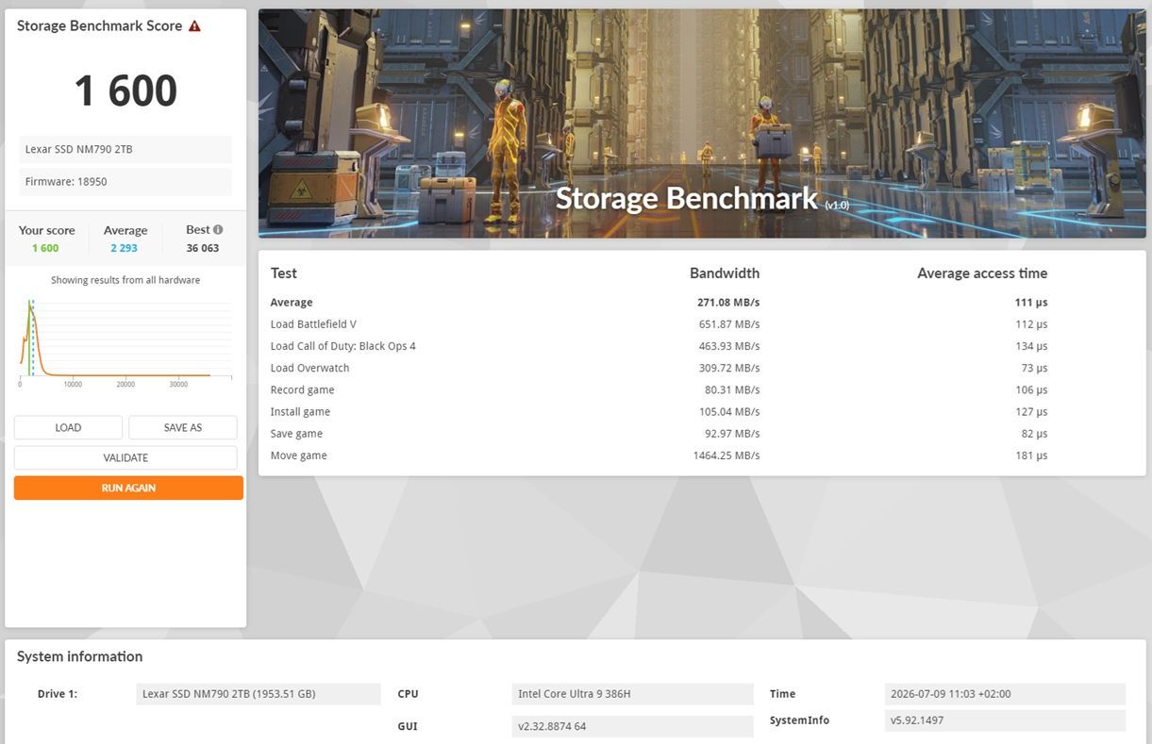The height and width of the screenshot is (744, 1152).
Task: Click Load Call of Duty: Black Ops 4
Action: [x=342, y=346]
